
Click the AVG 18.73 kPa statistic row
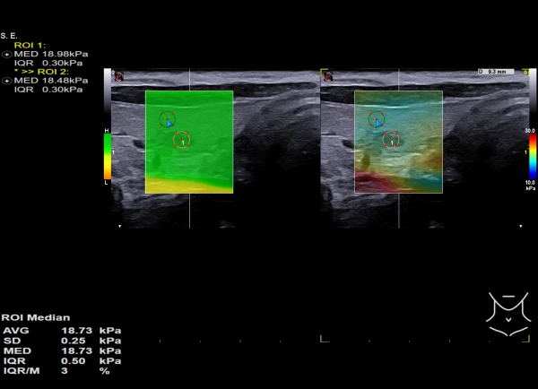60,330
